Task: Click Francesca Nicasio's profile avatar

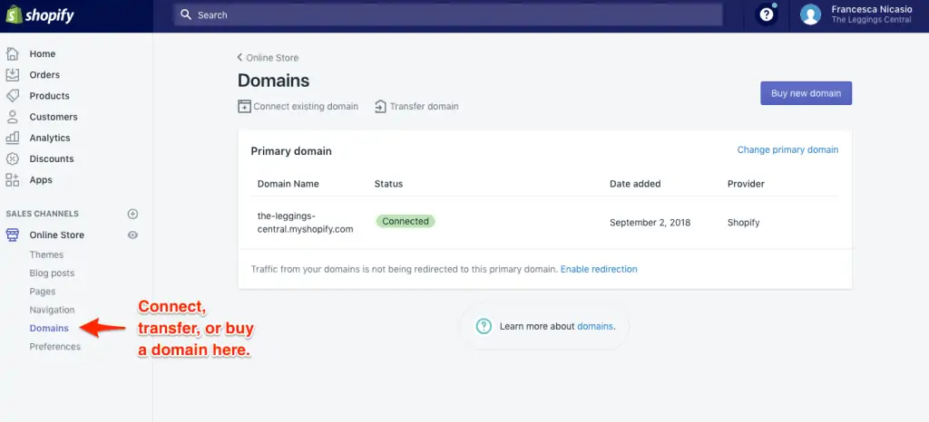Action: point(810,14)
